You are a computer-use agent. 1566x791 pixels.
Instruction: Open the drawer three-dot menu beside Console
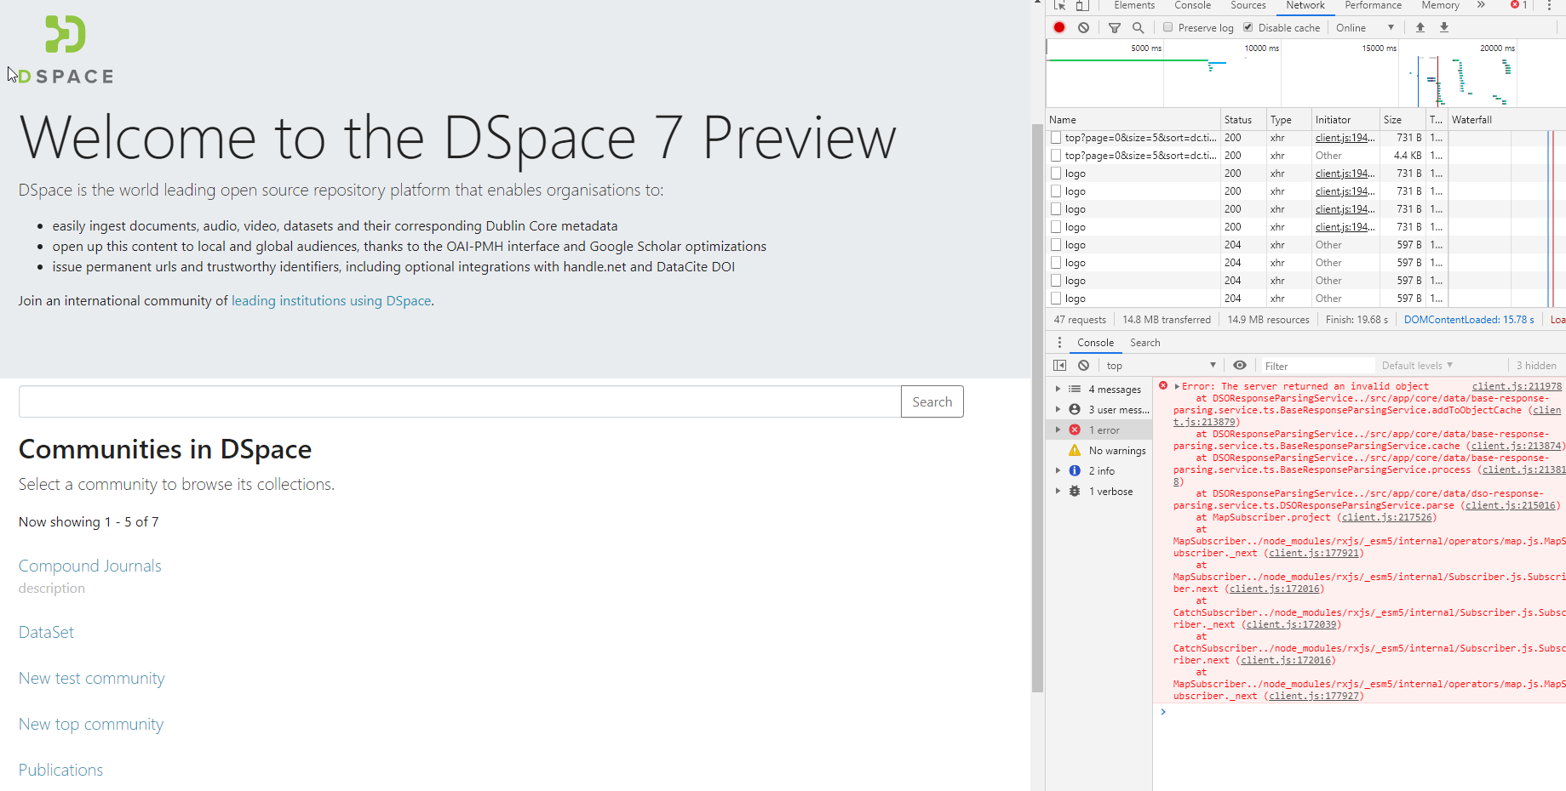1059,343
